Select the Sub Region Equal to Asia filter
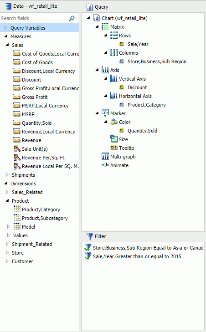 pos(148,248)
